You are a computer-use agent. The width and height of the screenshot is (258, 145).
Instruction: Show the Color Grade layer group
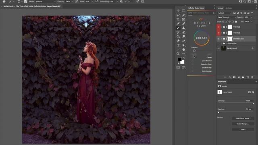click(x=218, y=43)
